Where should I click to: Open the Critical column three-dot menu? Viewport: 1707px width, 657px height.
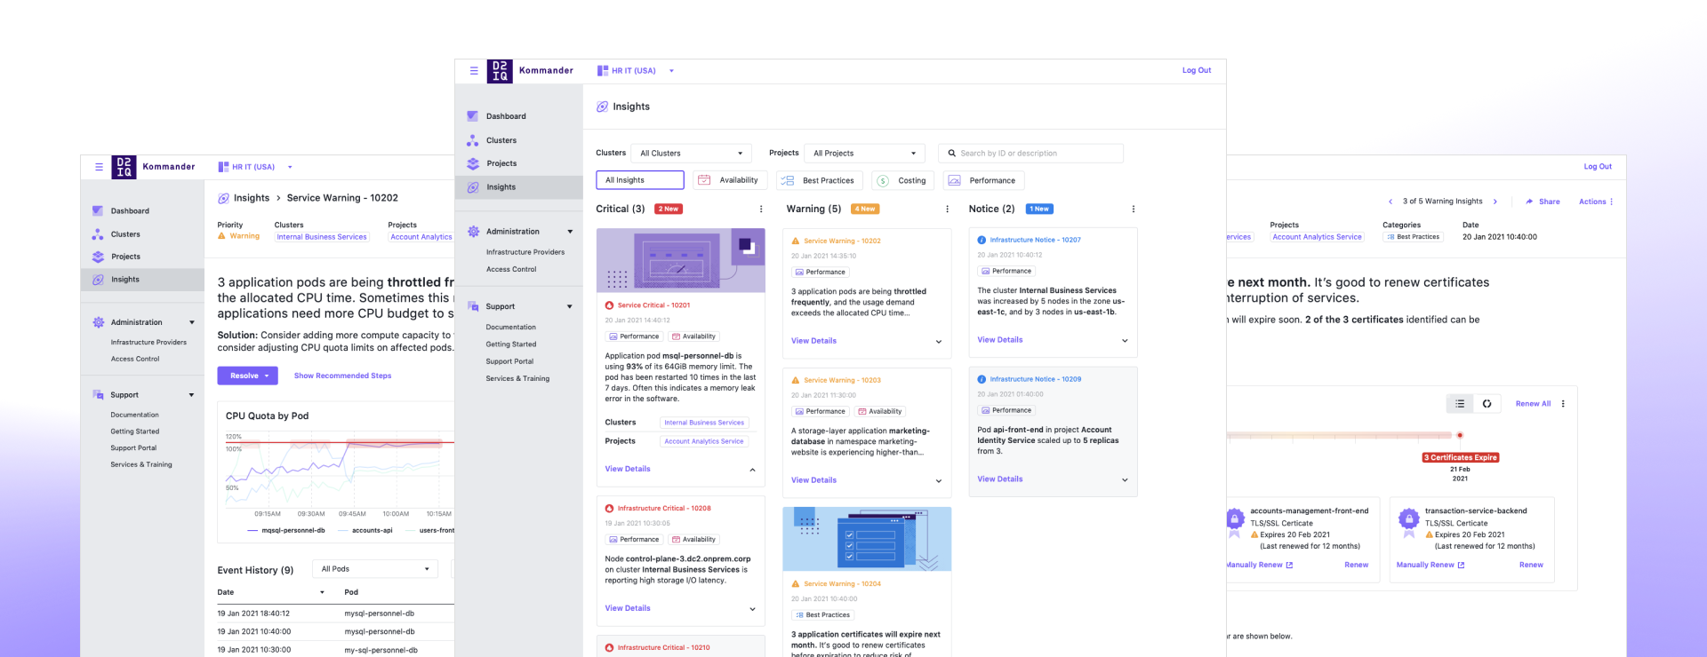coord(761,210)
